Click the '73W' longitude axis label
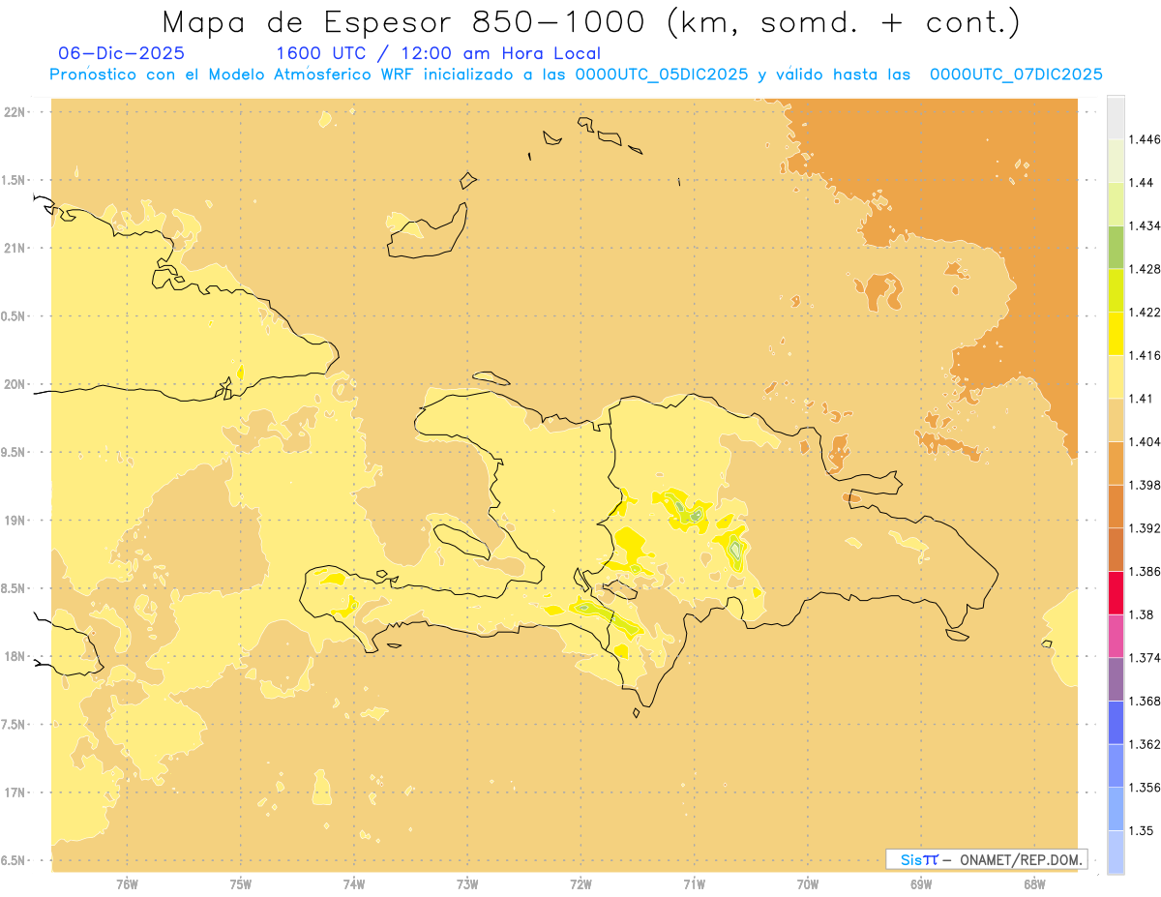The width and height of the screenshot is (1161, 897). click(x=467, y=884)
